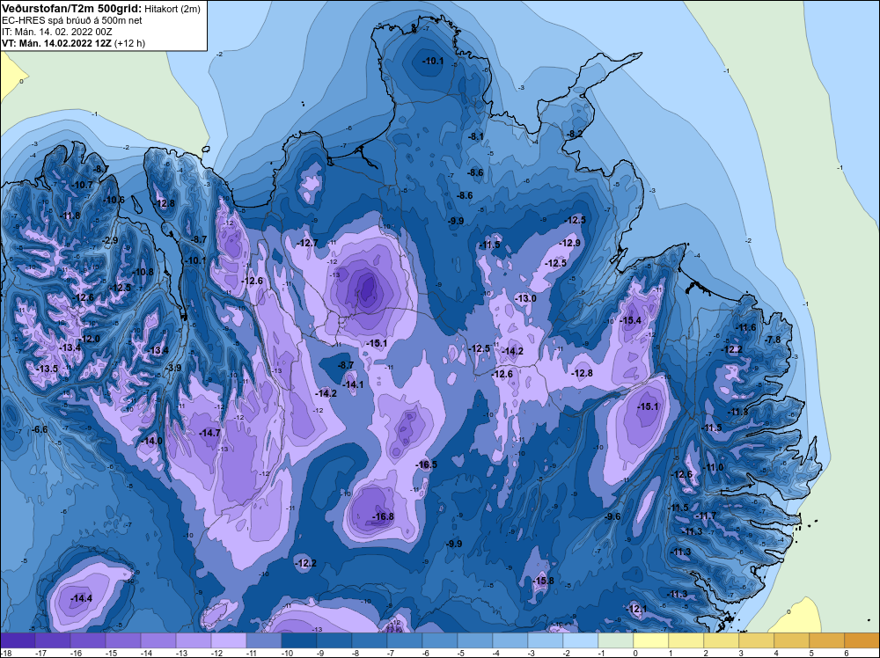Click the -10.7 temperature label
The height and width of the screenshot is (658, 880).
[x=83, y=185]
